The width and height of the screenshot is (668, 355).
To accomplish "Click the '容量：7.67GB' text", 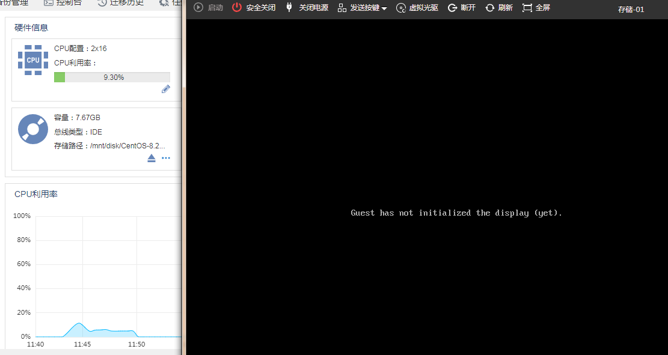I will (77, 118).
